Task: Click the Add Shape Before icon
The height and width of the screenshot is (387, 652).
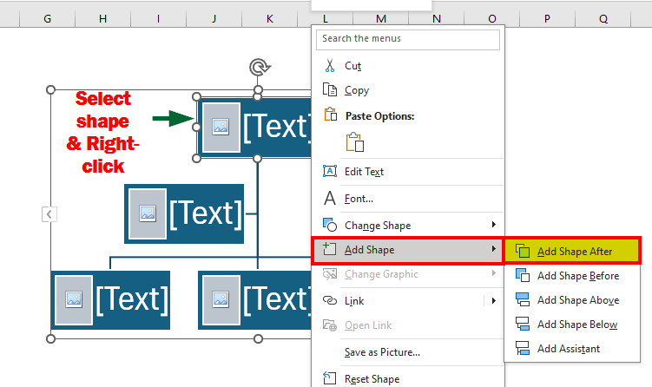Action: coord(523,275)
